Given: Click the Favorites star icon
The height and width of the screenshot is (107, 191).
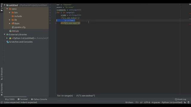Looking at the screenshot, I should 1,95.
